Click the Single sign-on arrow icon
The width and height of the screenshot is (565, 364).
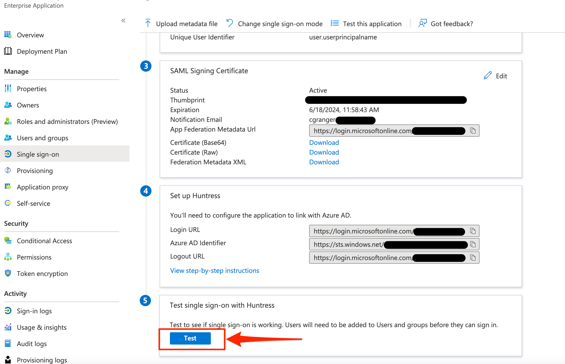coord(8,154)
